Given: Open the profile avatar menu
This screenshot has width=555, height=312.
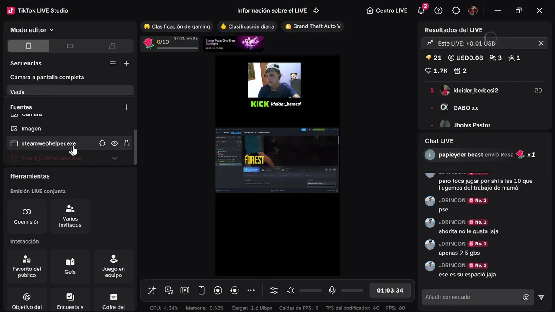Looking at the screenshot, I should point(473,10).
